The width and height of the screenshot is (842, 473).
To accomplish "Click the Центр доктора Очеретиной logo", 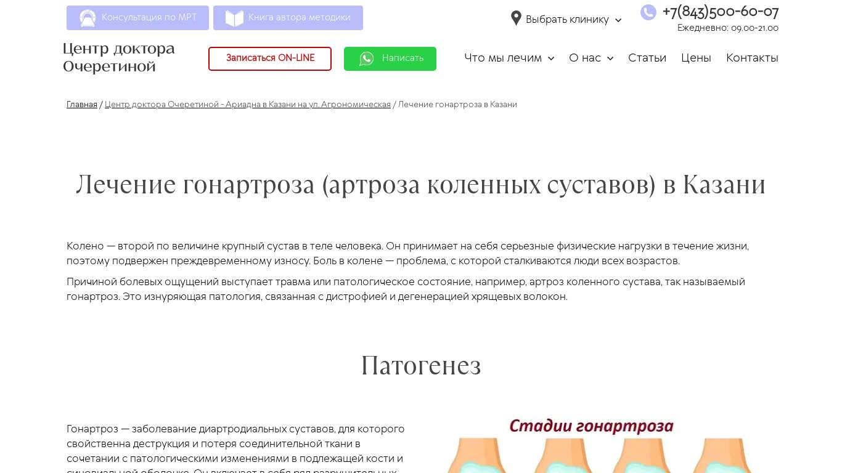I will [119, 57].
